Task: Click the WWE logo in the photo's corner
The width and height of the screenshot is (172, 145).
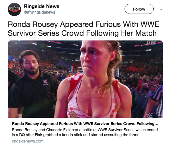Action: [x=150, y=115]
